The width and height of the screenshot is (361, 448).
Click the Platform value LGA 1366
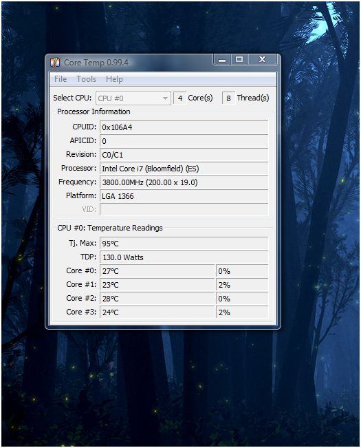pyautogui.click(x=184, y=196)
